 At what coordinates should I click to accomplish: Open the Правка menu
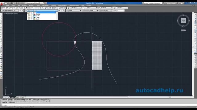click(13, 5)
